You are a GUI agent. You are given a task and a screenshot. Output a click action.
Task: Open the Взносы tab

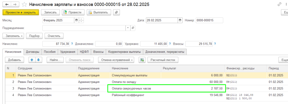[98, 52]
